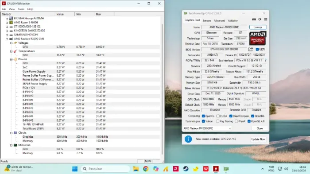Viewport: 310px width, 174px height.
Task: Switch to GPU-Z Advanced tab
Action: click(x=220, y=20)
